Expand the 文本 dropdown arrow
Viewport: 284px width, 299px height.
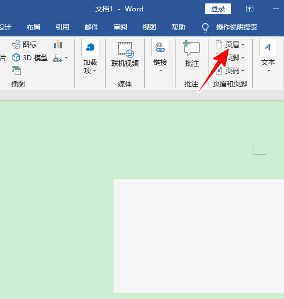tap(269, 70)
